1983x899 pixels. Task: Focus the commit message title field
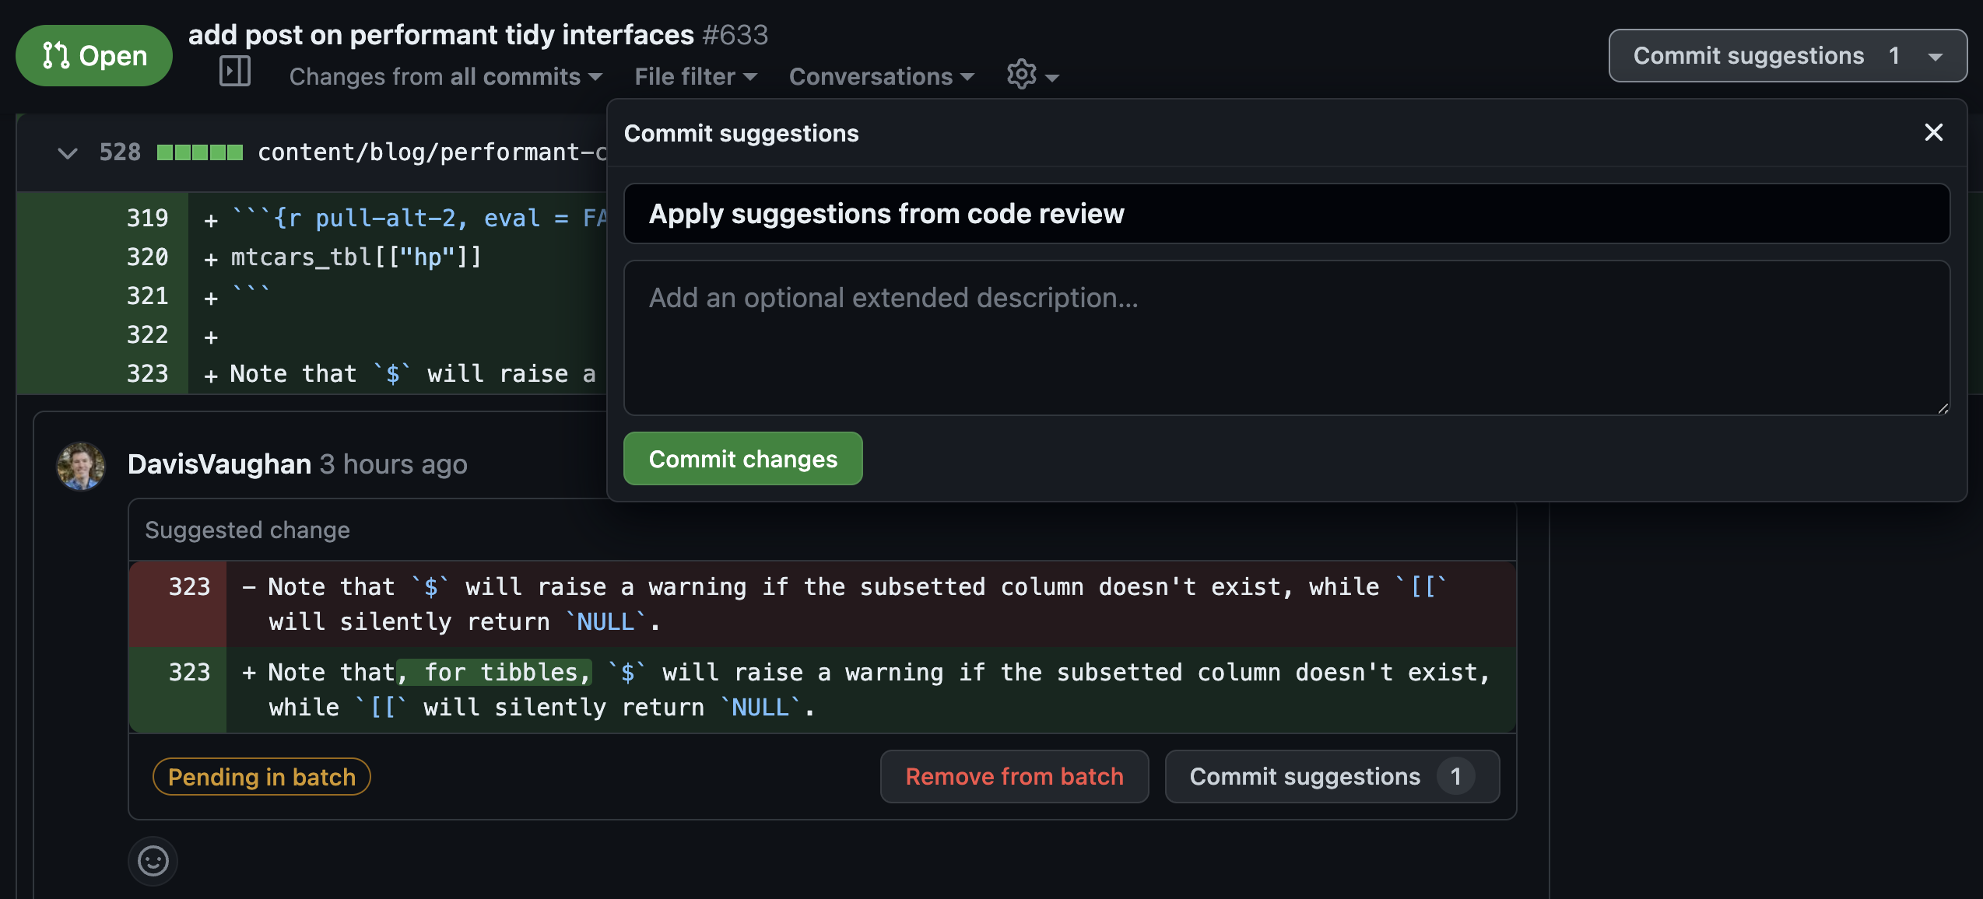click(1286, 213)
